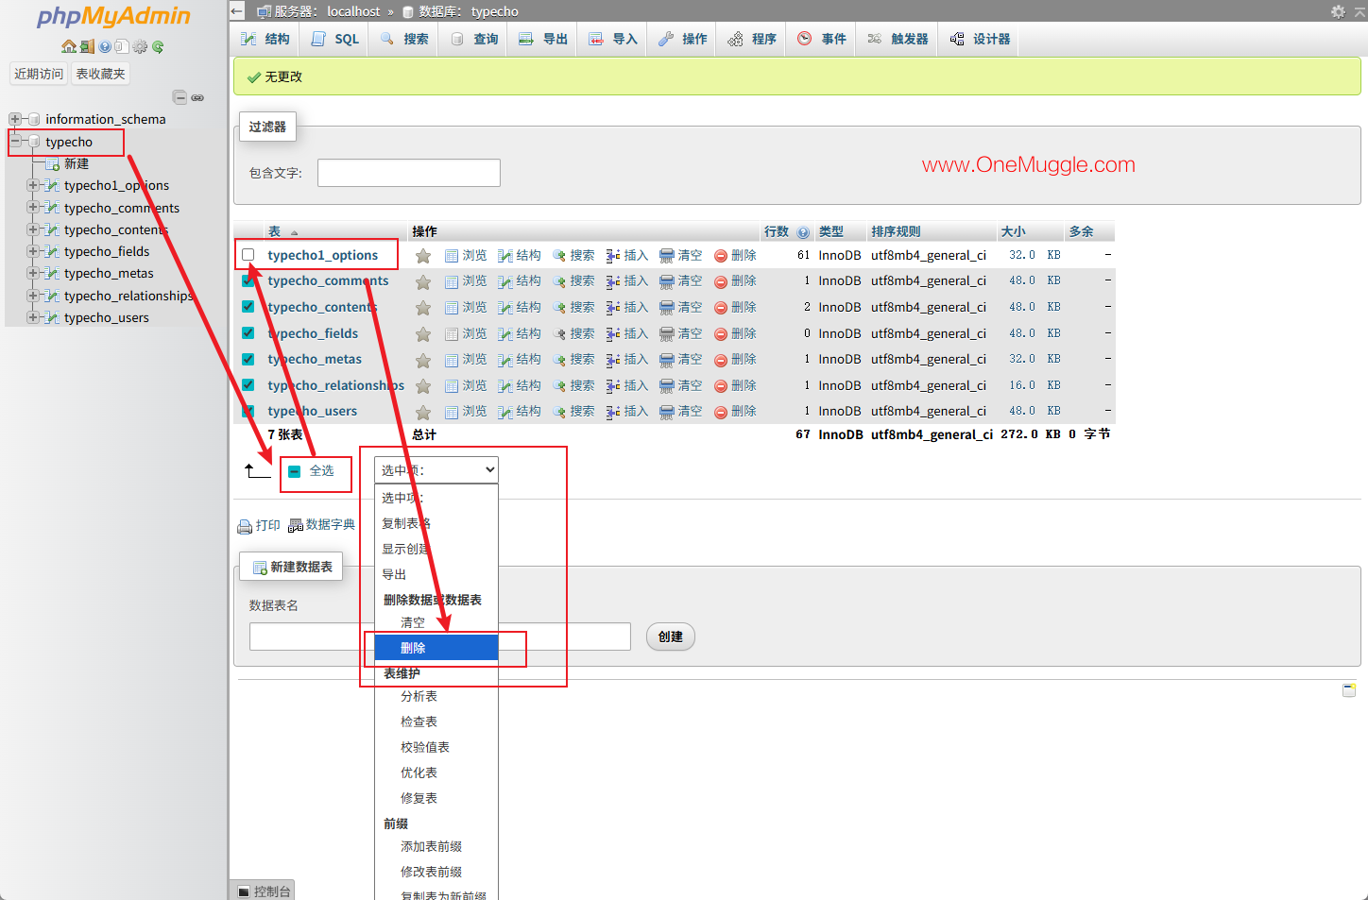Screen dimensions: 1368x900
Task: Click 表收藏夹 button
Action: pos(100,74)
